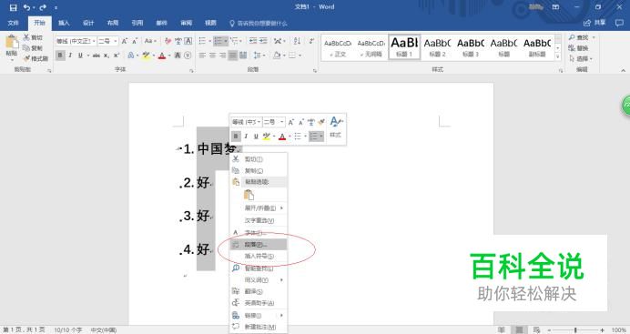Click the Grow Font icon in ribbon
The image size is (630, 334).
point(125,41)
